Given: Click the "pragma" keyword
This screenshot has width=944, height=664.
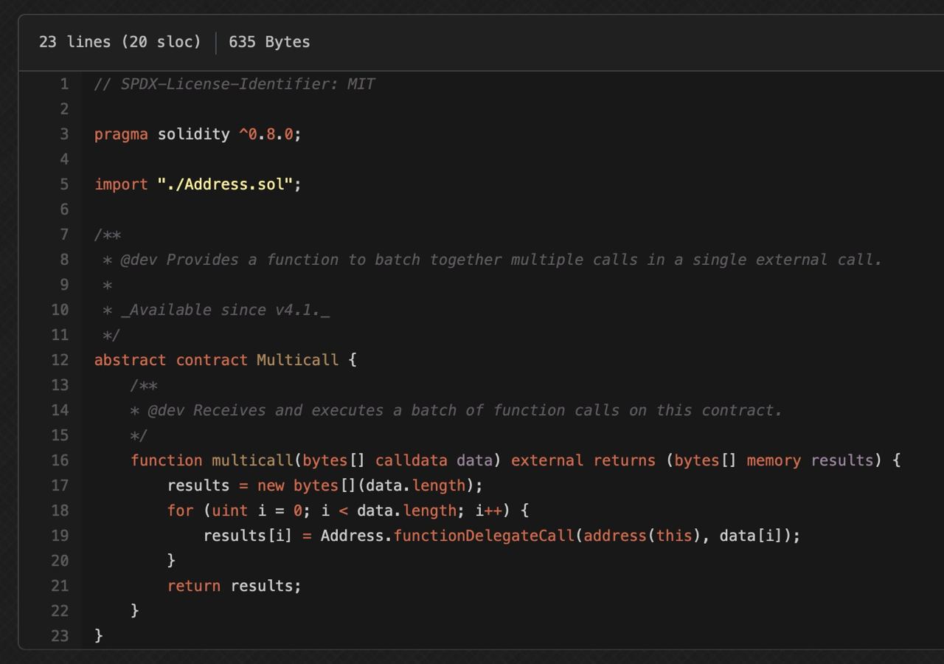Looking at the screenshot, I should [121, 134].
